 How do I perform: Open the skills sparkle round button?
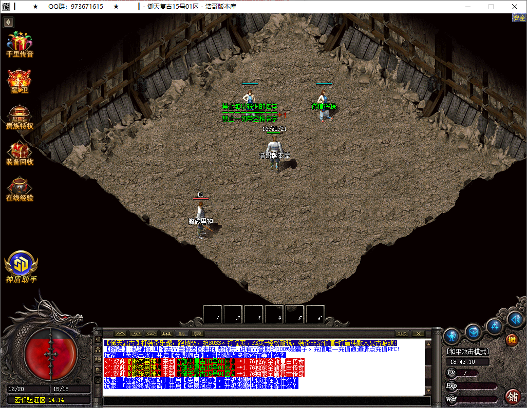[x=495, y=325]
